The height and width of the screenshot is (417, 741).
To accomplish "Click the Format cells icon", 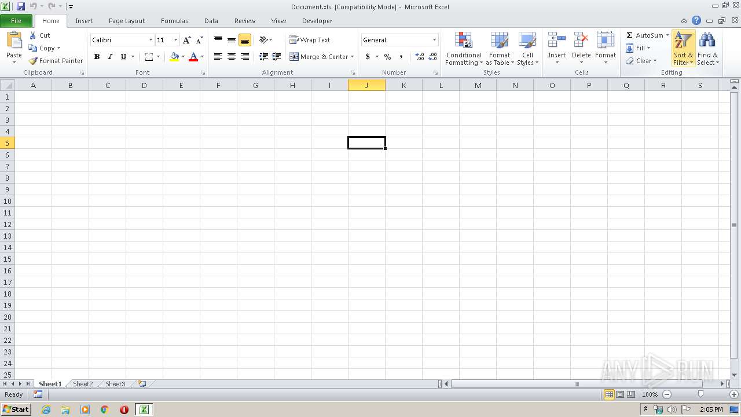I will click(606, 41).
